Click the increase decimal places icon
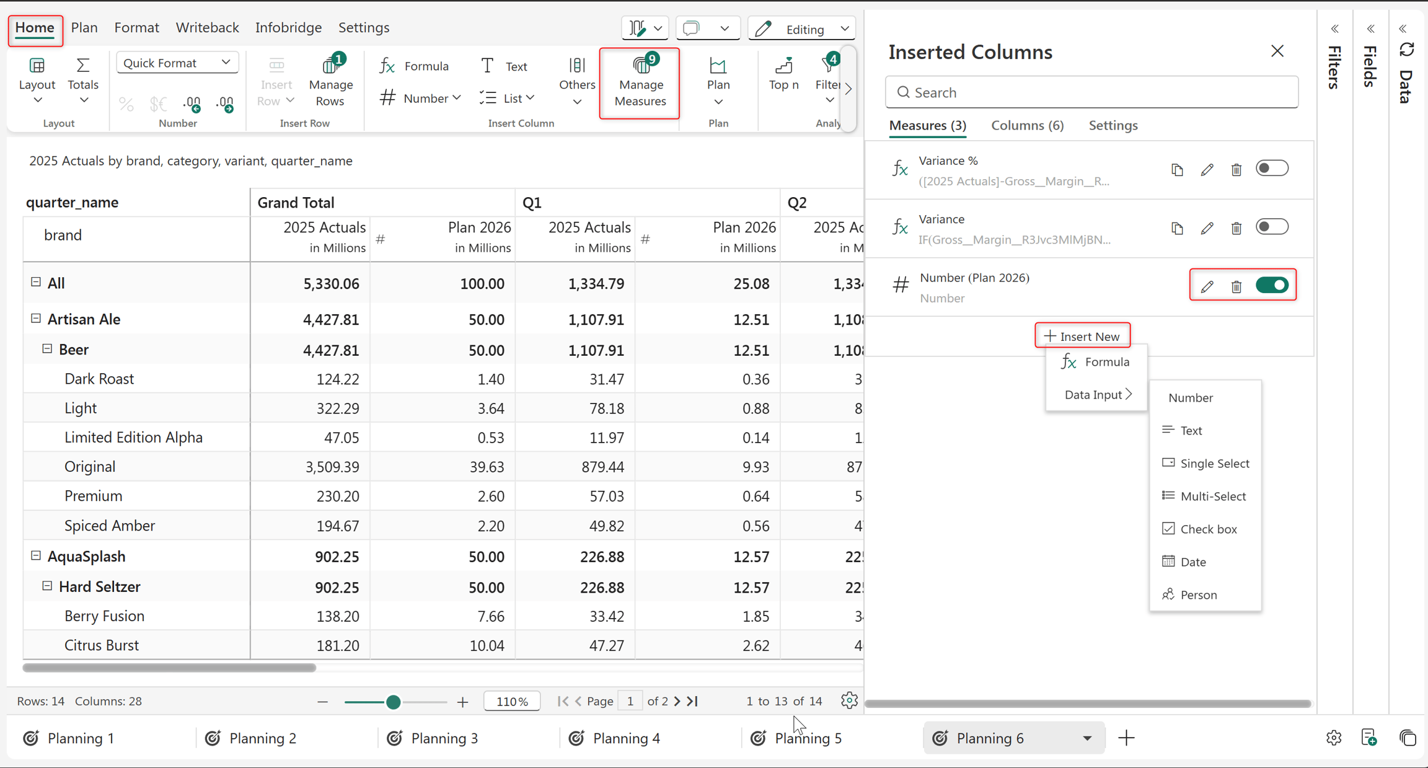 [x=193, y=104]
